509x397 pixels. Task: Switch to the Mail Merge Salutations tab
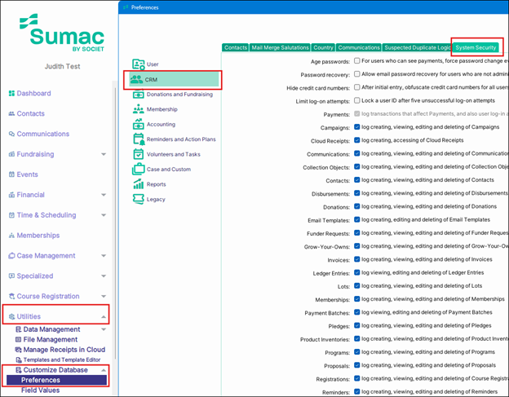[280, 48]
